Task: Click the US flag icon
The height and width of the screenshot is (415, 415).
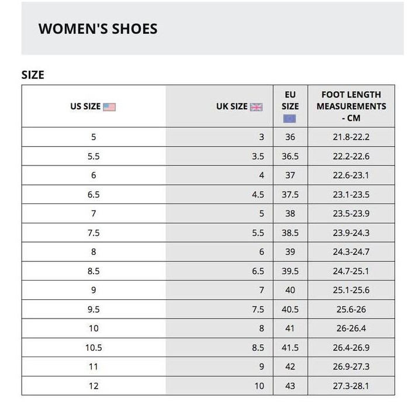Action: 109,107
